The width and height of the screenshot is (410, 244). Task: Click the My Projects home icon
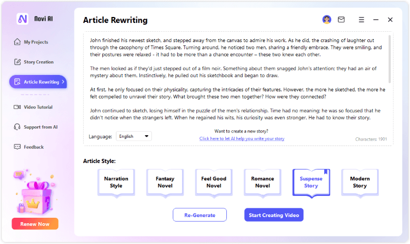point(17,42)
